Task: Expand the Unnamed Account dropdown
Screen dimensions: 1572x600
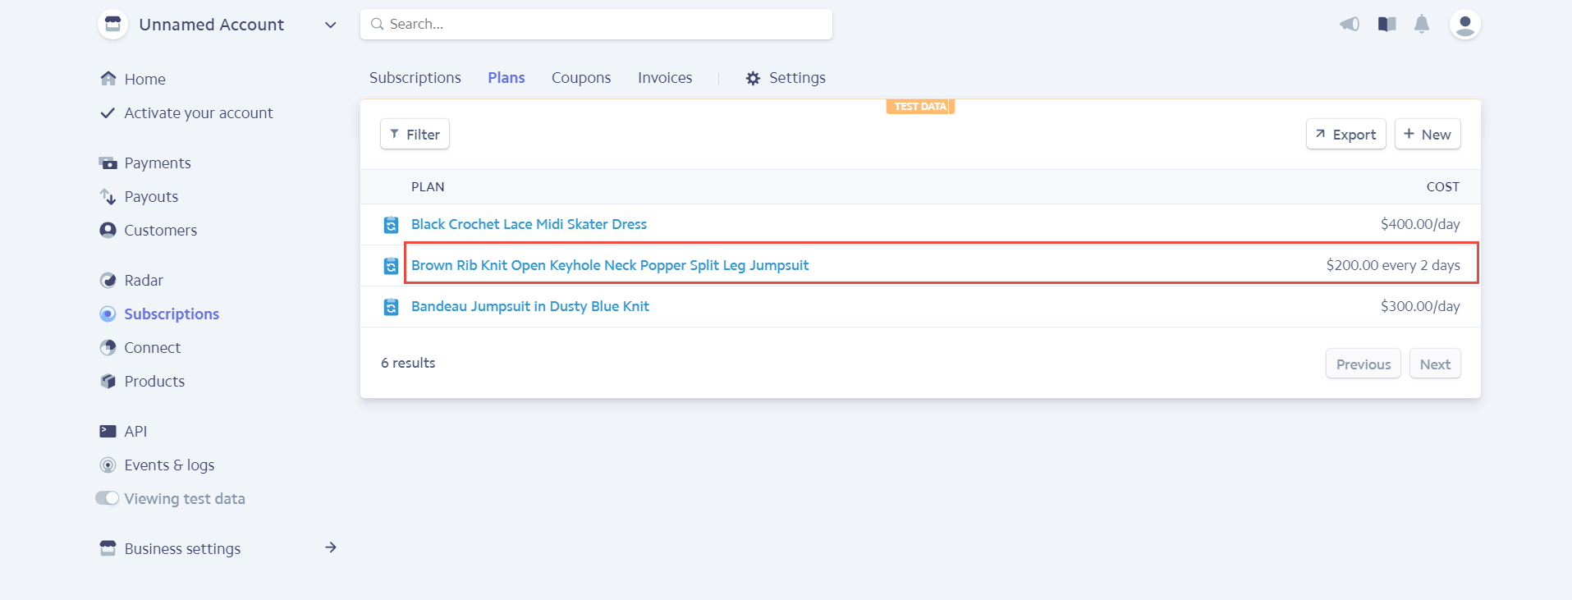Action: coord(330,25)
